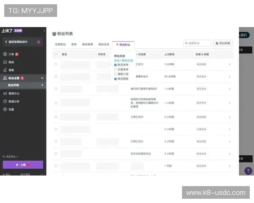Tick the checkbox of the 34 分钟前 row
This screenshot has height=203, width=254.
pyautogui.click(x=56, y=77)
